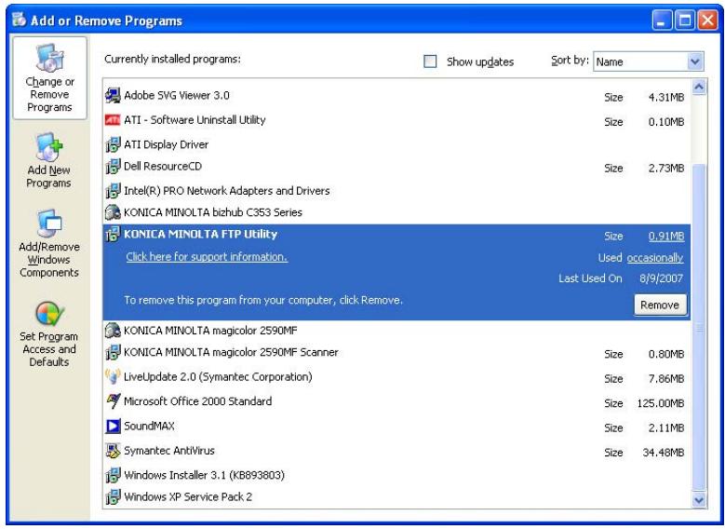The image size is (725, 529).
Task: Enable the Show updates checkbox
Action: pyautogui.click(x=430, y=61)
